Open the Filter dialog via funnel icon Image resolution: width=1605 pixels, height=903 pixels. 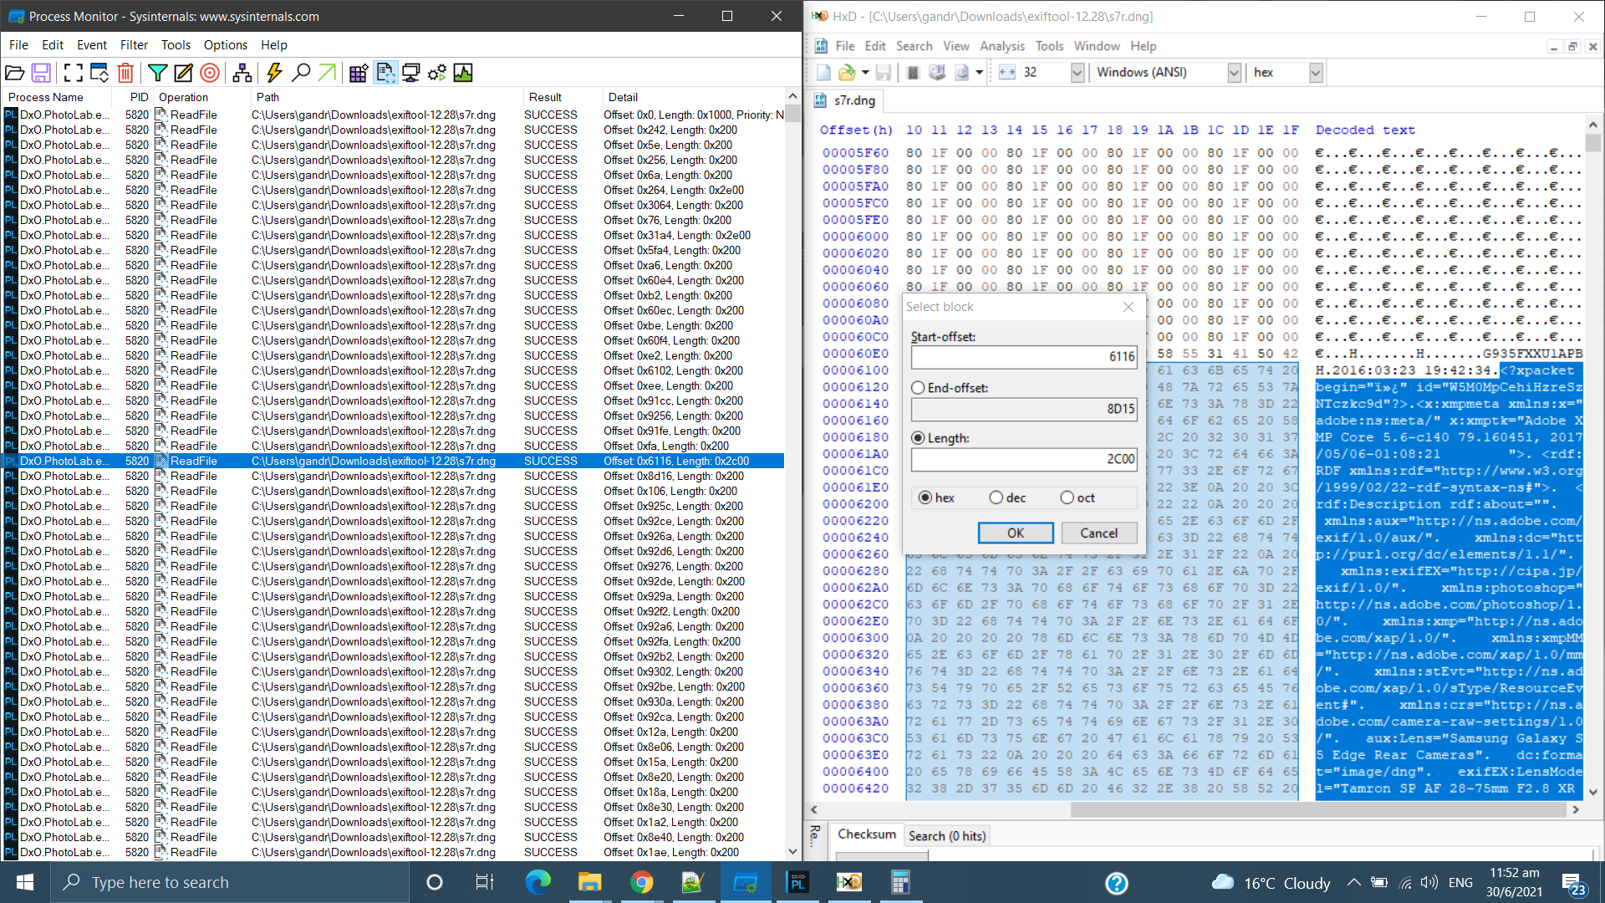(157, 73)
